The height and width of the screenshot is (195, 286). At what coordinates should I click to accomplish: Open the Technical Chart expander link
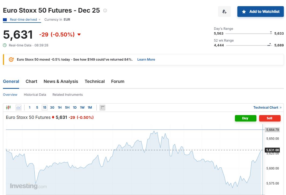pos(267,108)
